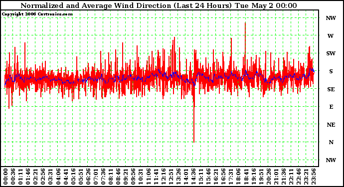344x187 pixels.
Task: Click the 19:16 time axis label
Action: [x=254, y=177]
